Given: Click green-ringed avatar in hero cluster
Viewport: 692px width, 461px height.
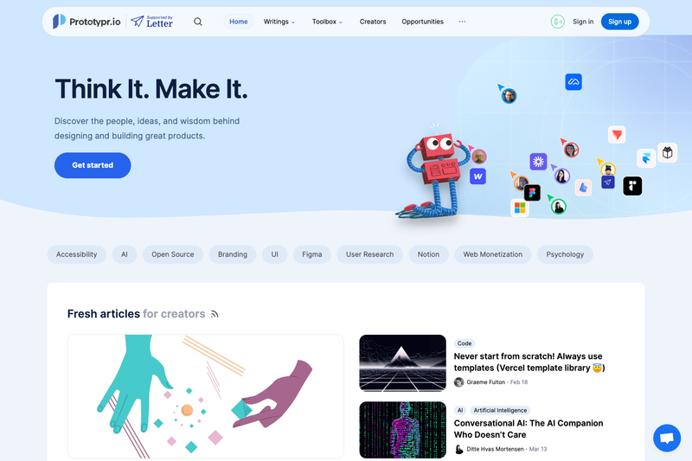Looking at the screenshot, I should tap(558, 207).
